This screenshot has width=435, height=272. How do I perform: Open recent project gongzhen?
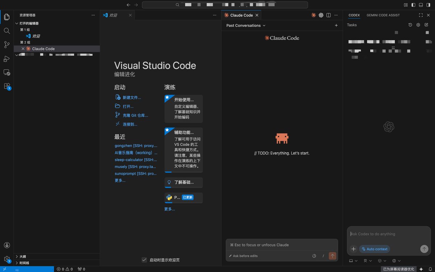pyautogui.click(x=136, y=145)
